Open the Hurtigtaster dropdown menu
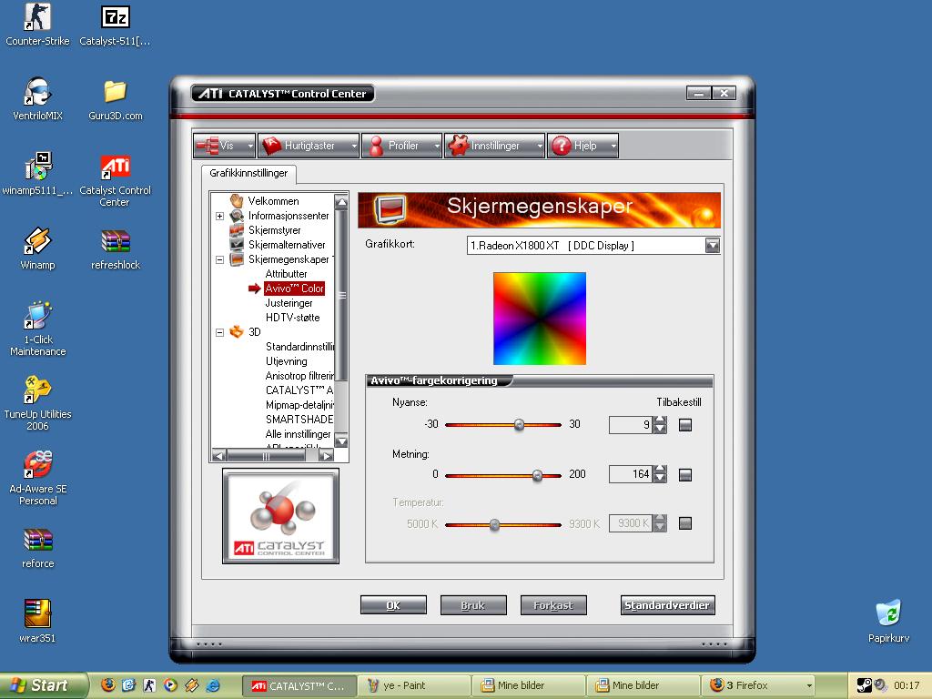 (309, 146)
